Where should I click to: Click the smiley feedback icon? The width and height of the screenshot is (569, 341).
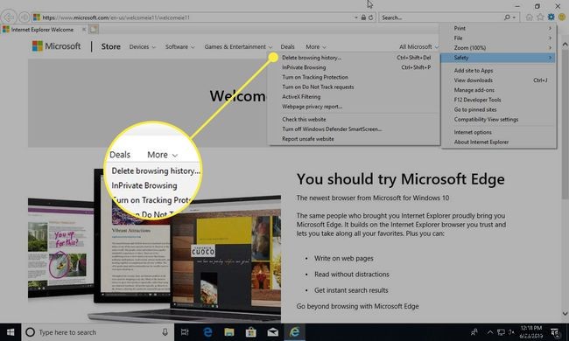(562, 17)
